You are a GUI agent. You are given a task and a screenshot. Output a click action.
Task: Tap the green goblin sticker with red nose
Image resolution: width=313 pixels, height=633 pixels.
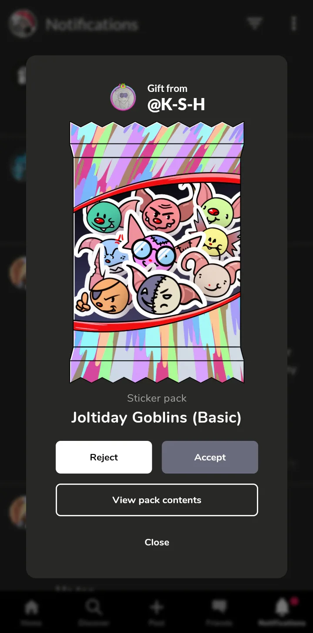click(x=104, y=217)
